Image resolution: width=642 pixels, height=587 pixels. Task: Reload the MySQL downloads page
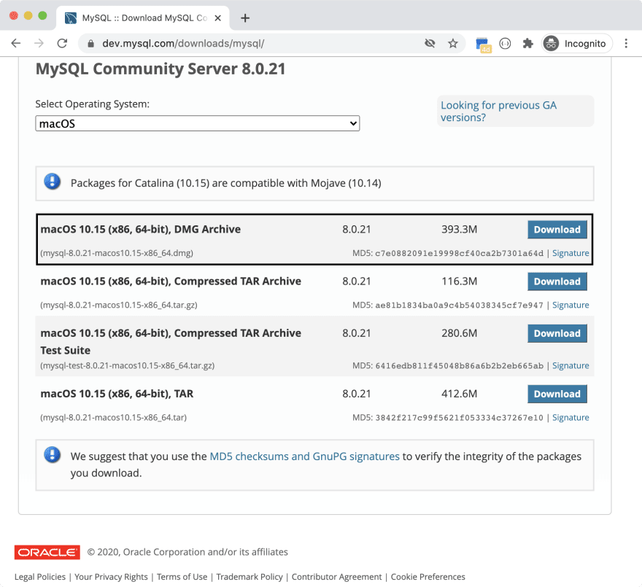62,44
